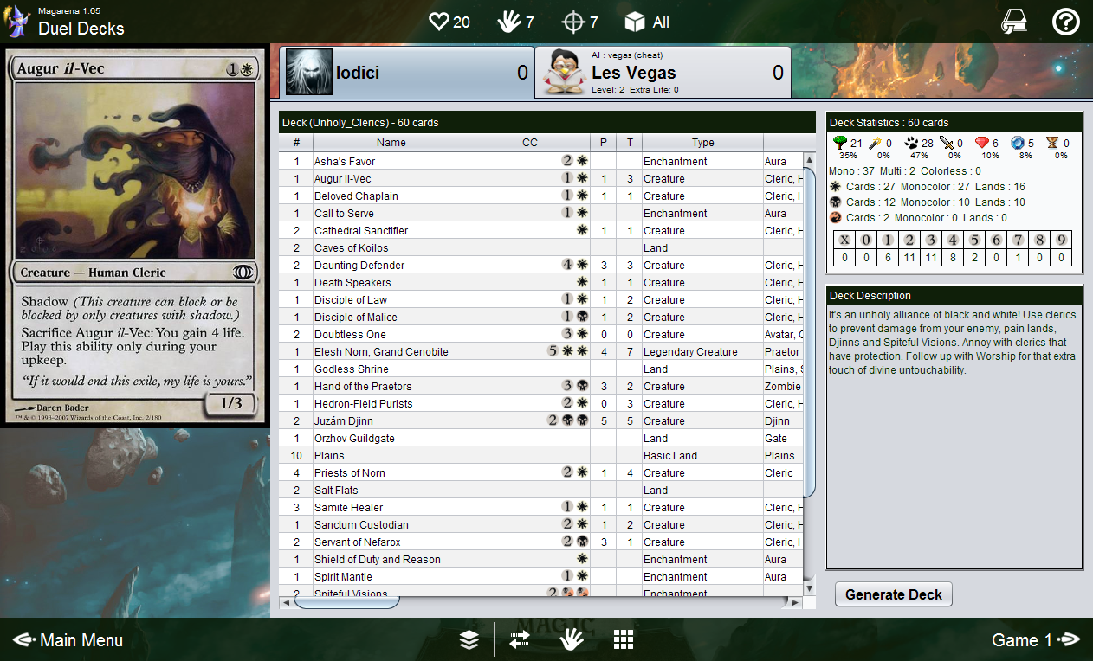
Task: Sort deck by # column header
Action: (296, 143)
